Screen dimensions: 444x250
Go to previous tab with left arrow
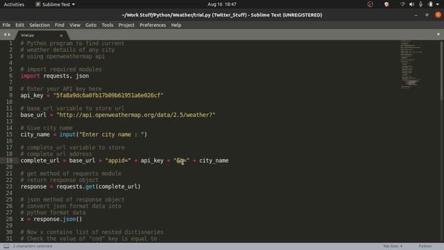pyautogui.click(x=5, y=35)
